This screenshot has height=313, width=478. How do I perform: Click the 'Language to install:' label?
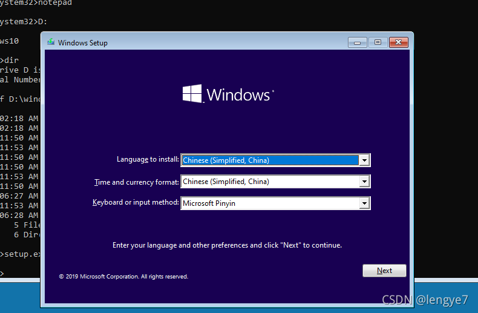[148, 159]
